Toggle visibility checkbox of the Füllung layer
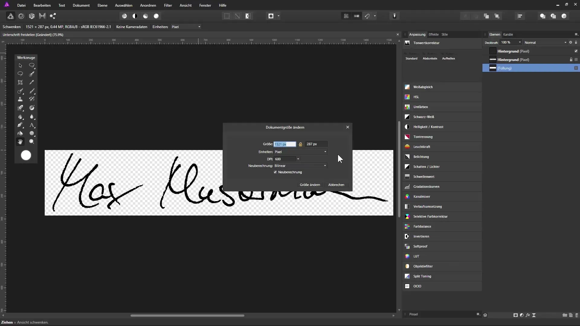The height and width of the screenshot is (326, 580). click(x=576, y=68)
